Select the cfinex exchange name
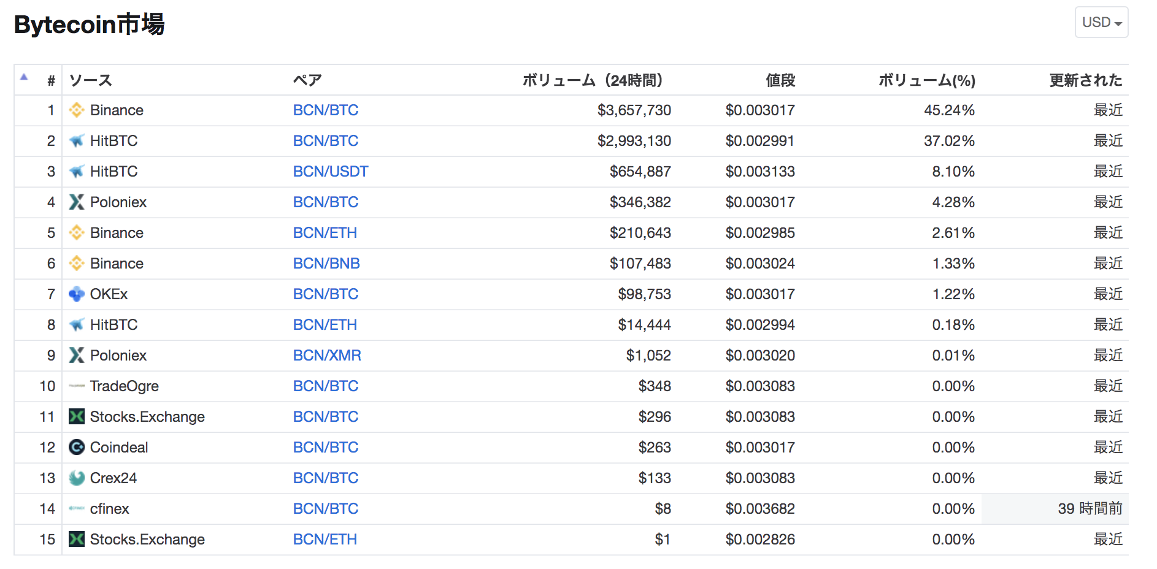This screenshot has width=1157, height=569. point(110,509)
